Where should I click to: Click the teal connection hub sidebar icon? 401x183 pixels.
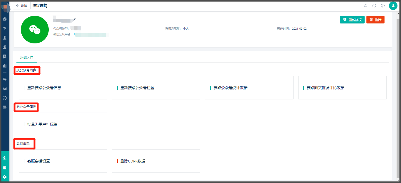coord(5,158)
